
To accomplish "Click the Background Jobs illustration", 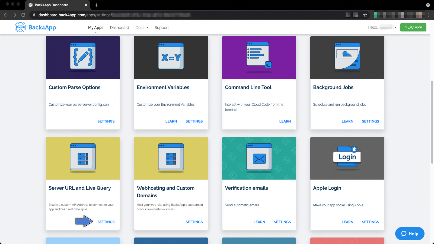I will tap(347, 57).
